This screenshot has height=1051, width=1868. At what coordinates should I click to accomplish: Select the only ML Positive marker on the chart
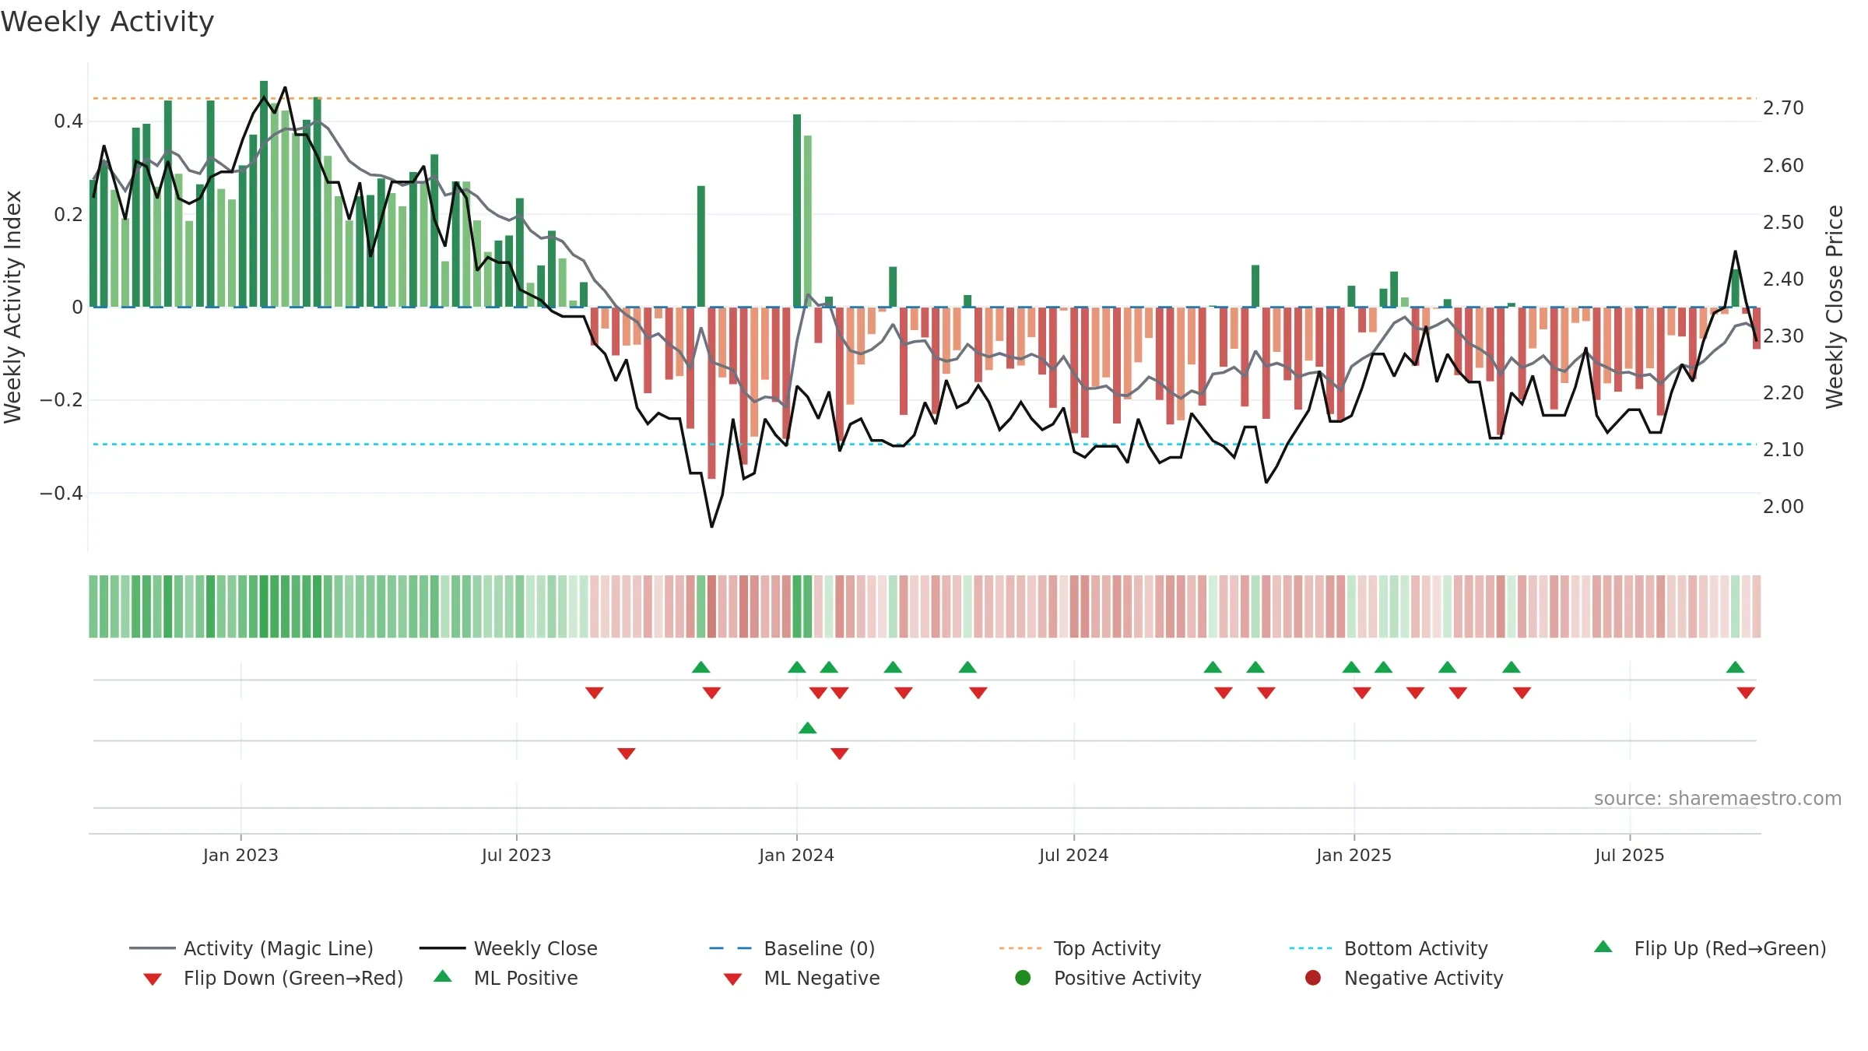click(808, 728)
